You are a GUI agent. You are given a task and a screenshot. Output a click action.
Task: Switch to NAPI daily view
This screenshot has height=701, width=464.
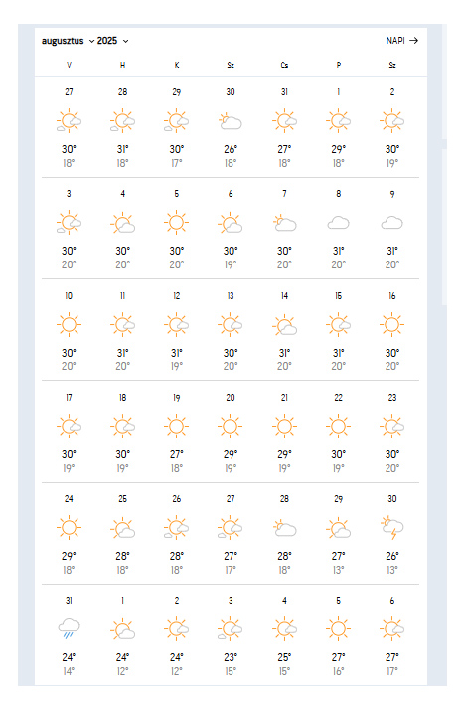[x=402, y=40]
